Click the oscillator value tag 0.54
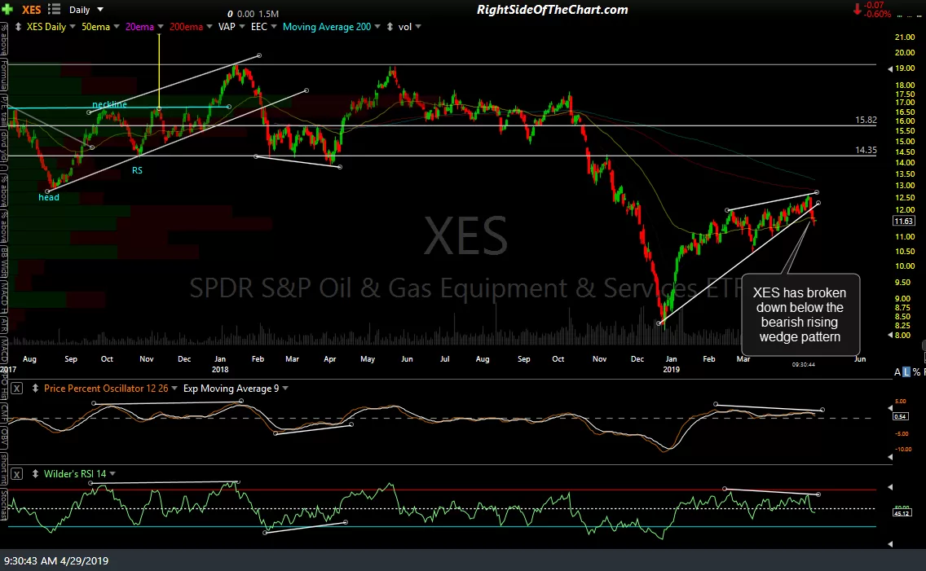 pyautogui.click(x=900, y=416)
